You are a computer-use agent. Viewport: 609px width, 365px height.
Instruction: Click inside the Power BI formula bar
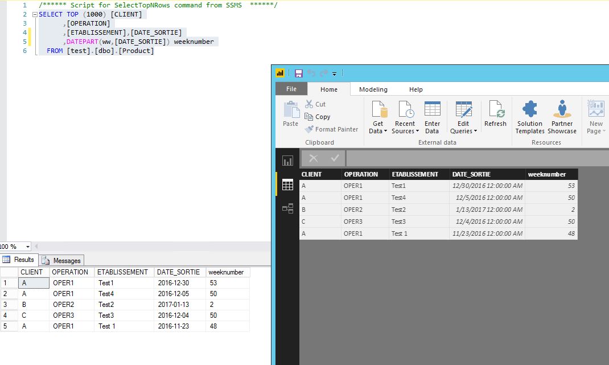click(x=477, y=158)
